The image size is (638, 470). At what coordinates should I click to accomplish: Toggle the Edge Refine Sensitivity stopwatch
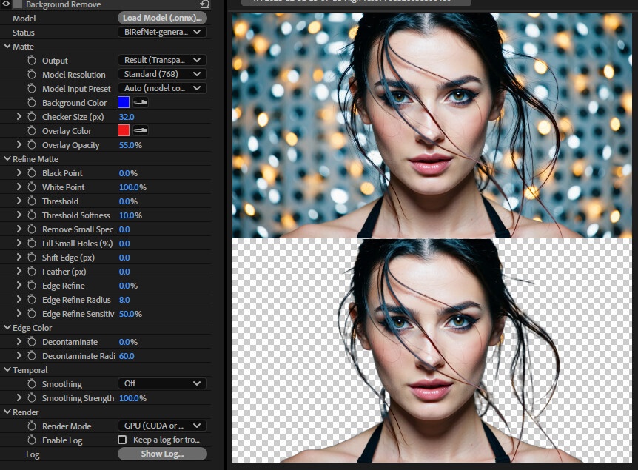click(x=32, y=314)
